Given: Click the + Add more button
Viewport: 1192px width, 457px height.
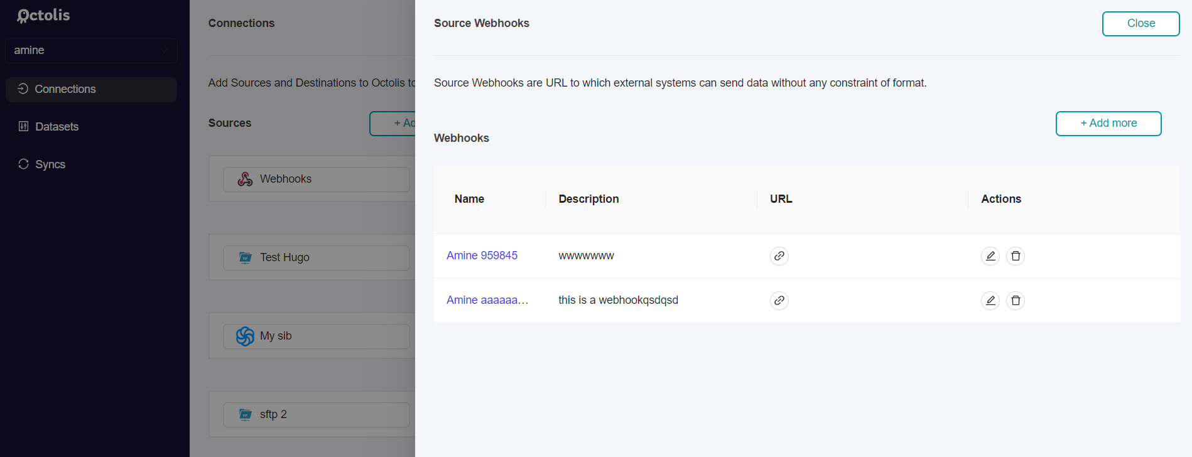Looking at the screenshot, I should 1108,124.
